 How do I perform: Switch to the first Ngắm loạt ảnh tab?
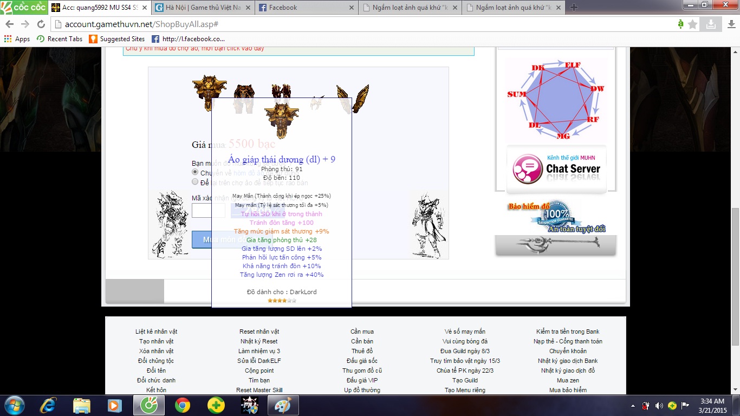[x=410, y=8]
